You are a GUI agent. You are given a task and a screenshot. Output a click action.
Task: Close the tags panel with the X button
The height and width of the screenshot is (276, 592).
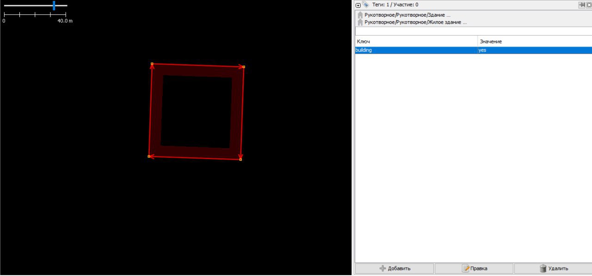tap(589, 5)
